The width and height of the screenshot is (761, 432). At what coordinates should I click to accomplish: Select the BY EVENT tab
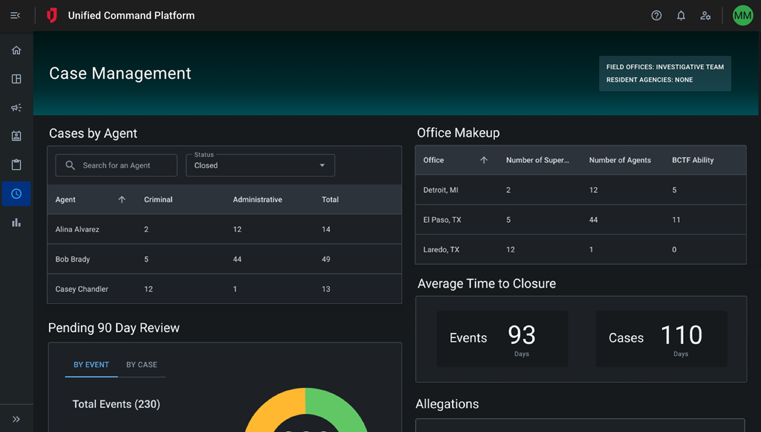[x=91, y=365]
